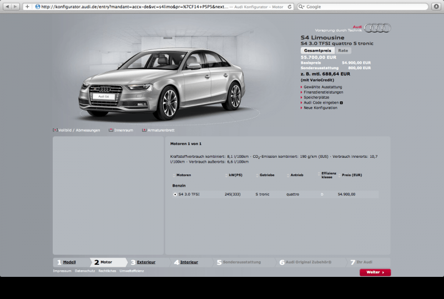Click the quattro drive cell

point(292,194)
